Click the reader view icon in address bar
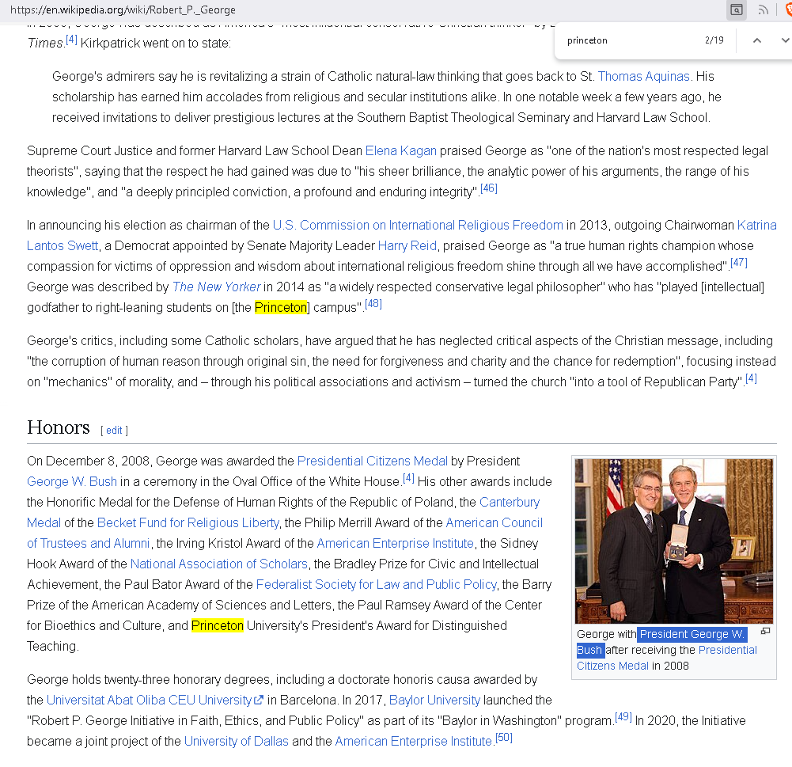This screenshot has height=767, width=792. [737, 9]
